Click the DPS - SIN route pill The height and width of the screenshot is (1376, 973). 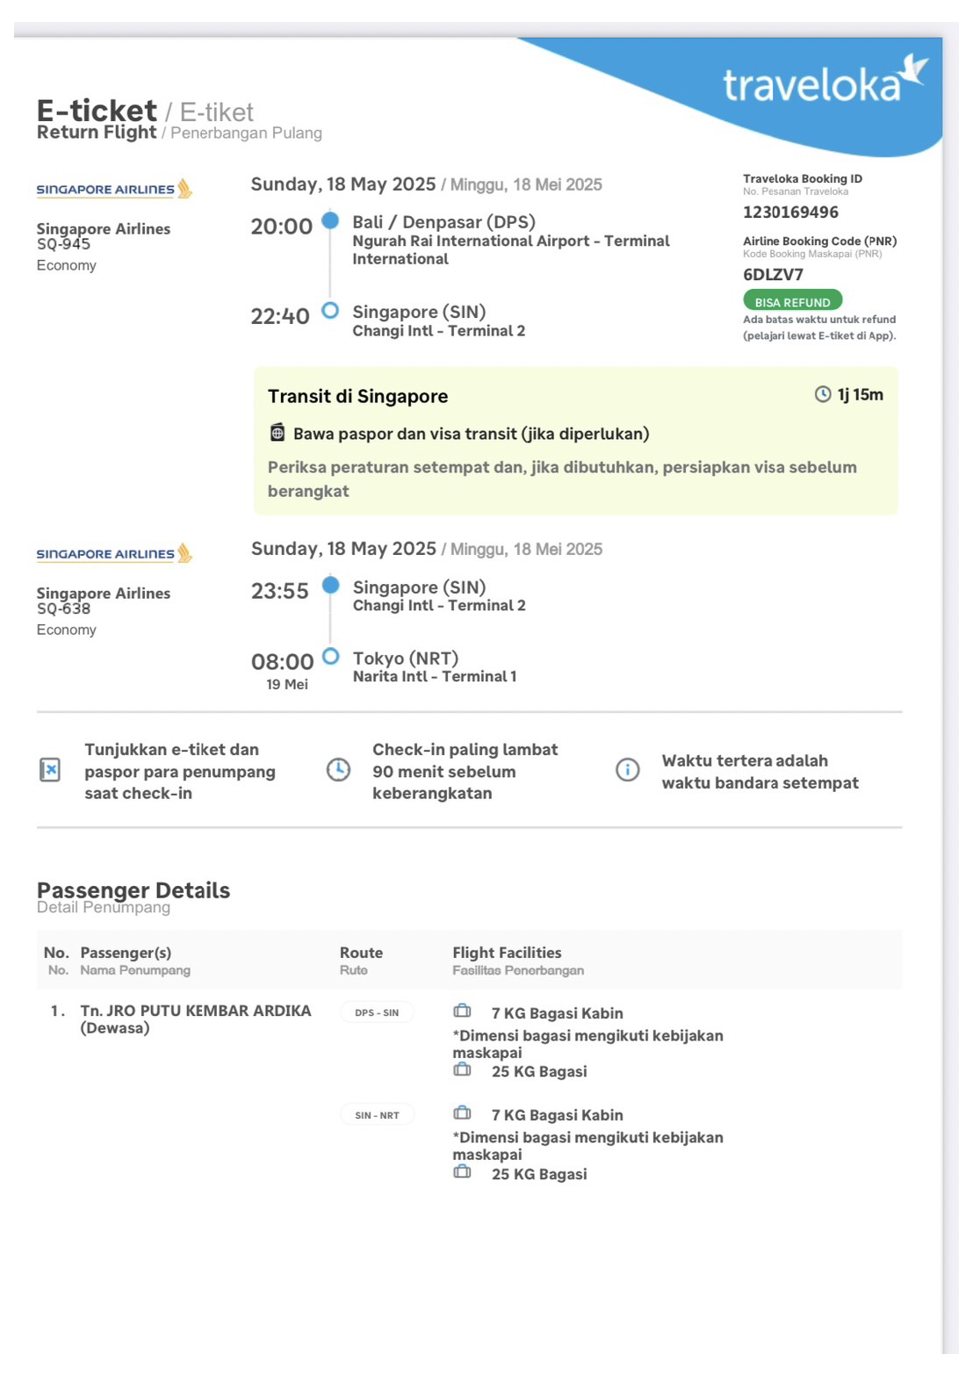tap(377, 1012)
